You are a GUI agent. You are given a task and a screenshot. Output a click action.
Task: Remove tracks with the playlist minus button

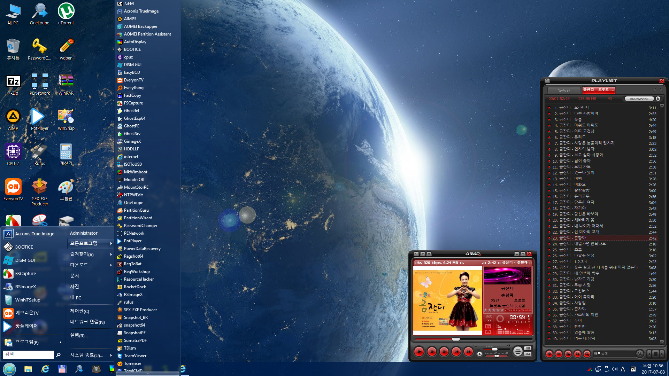(559, 354)
